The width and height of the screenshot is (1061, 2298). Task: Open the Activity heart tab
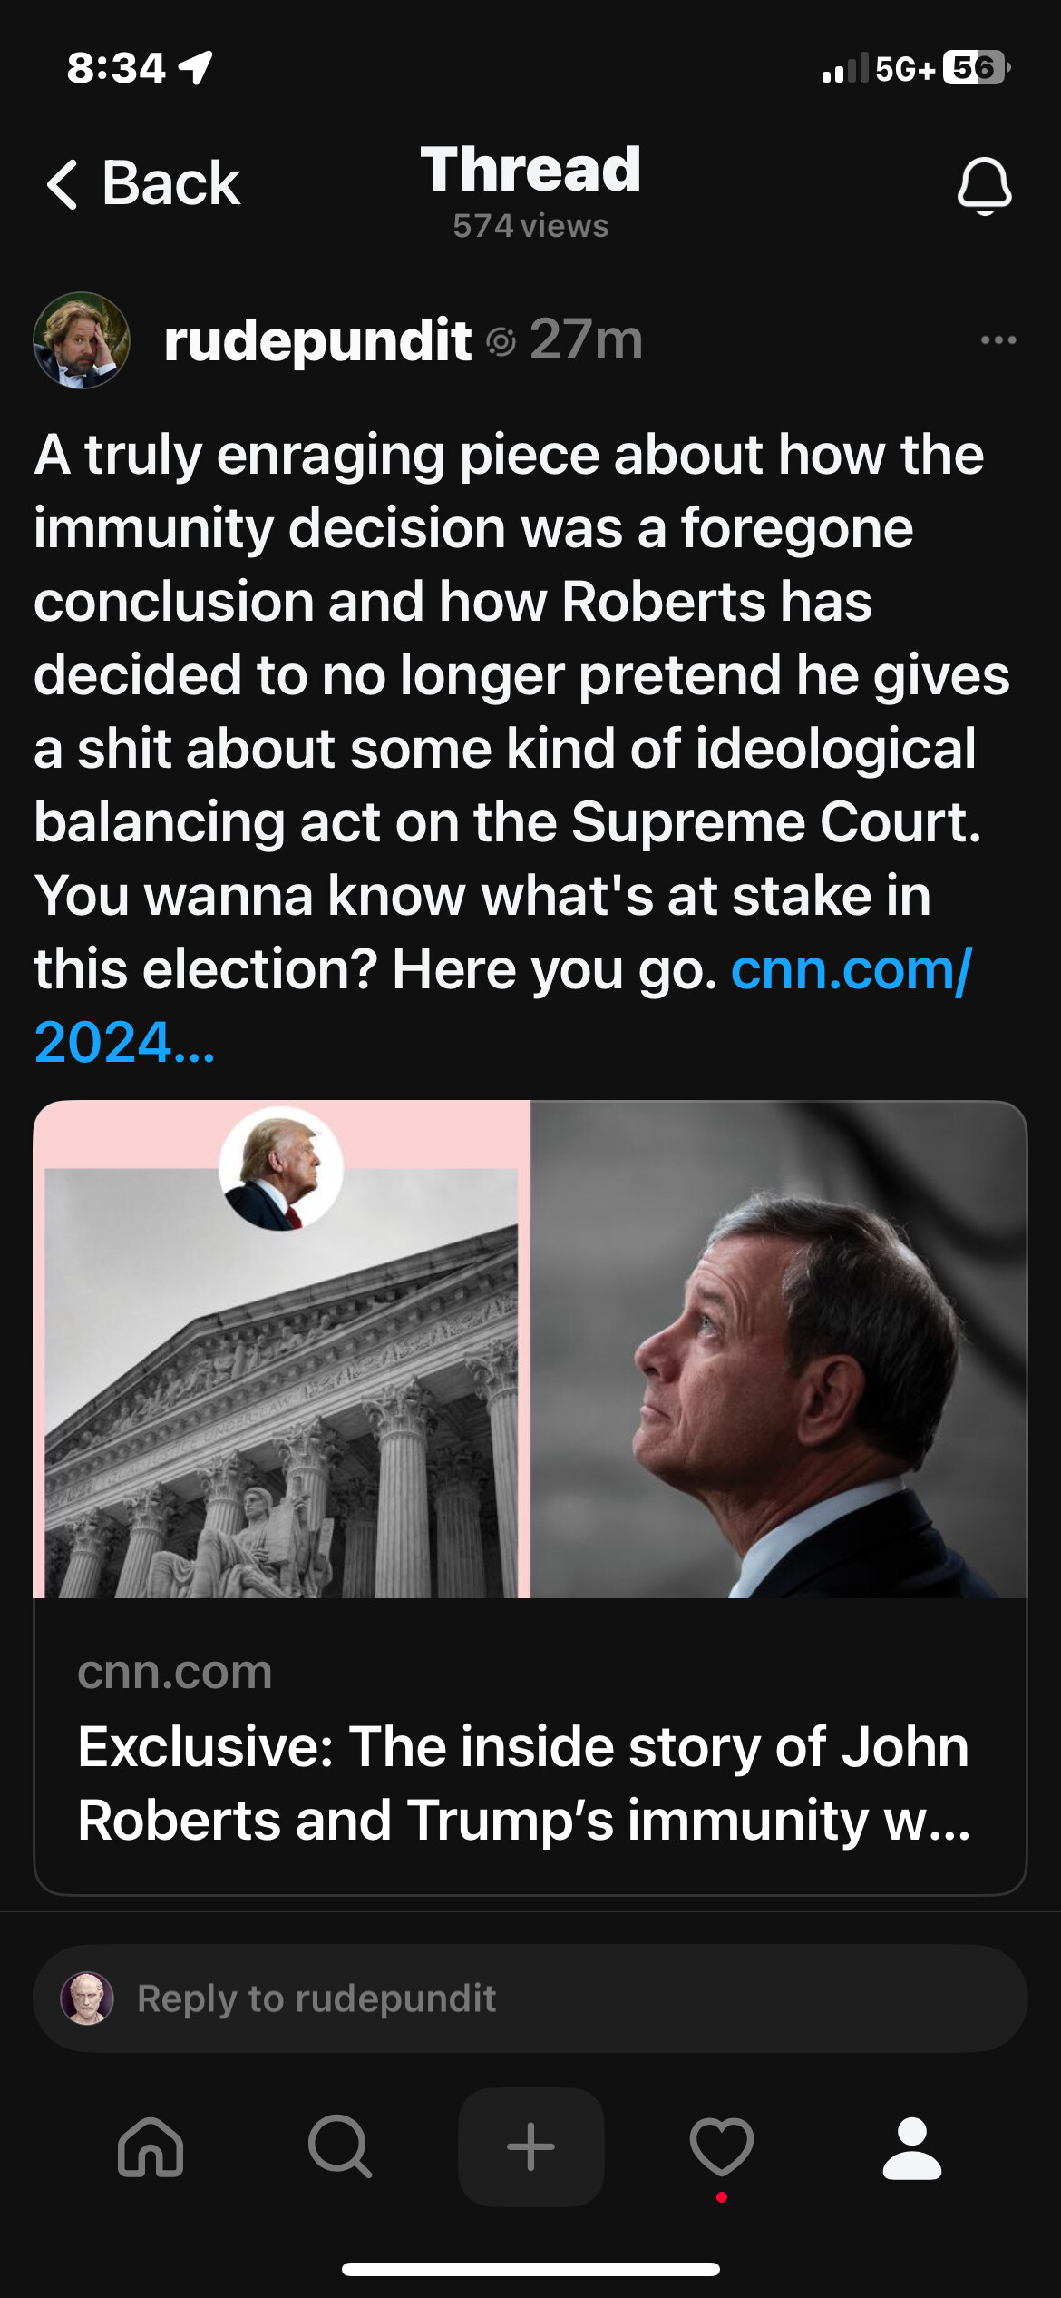(x=722, y=2147)
